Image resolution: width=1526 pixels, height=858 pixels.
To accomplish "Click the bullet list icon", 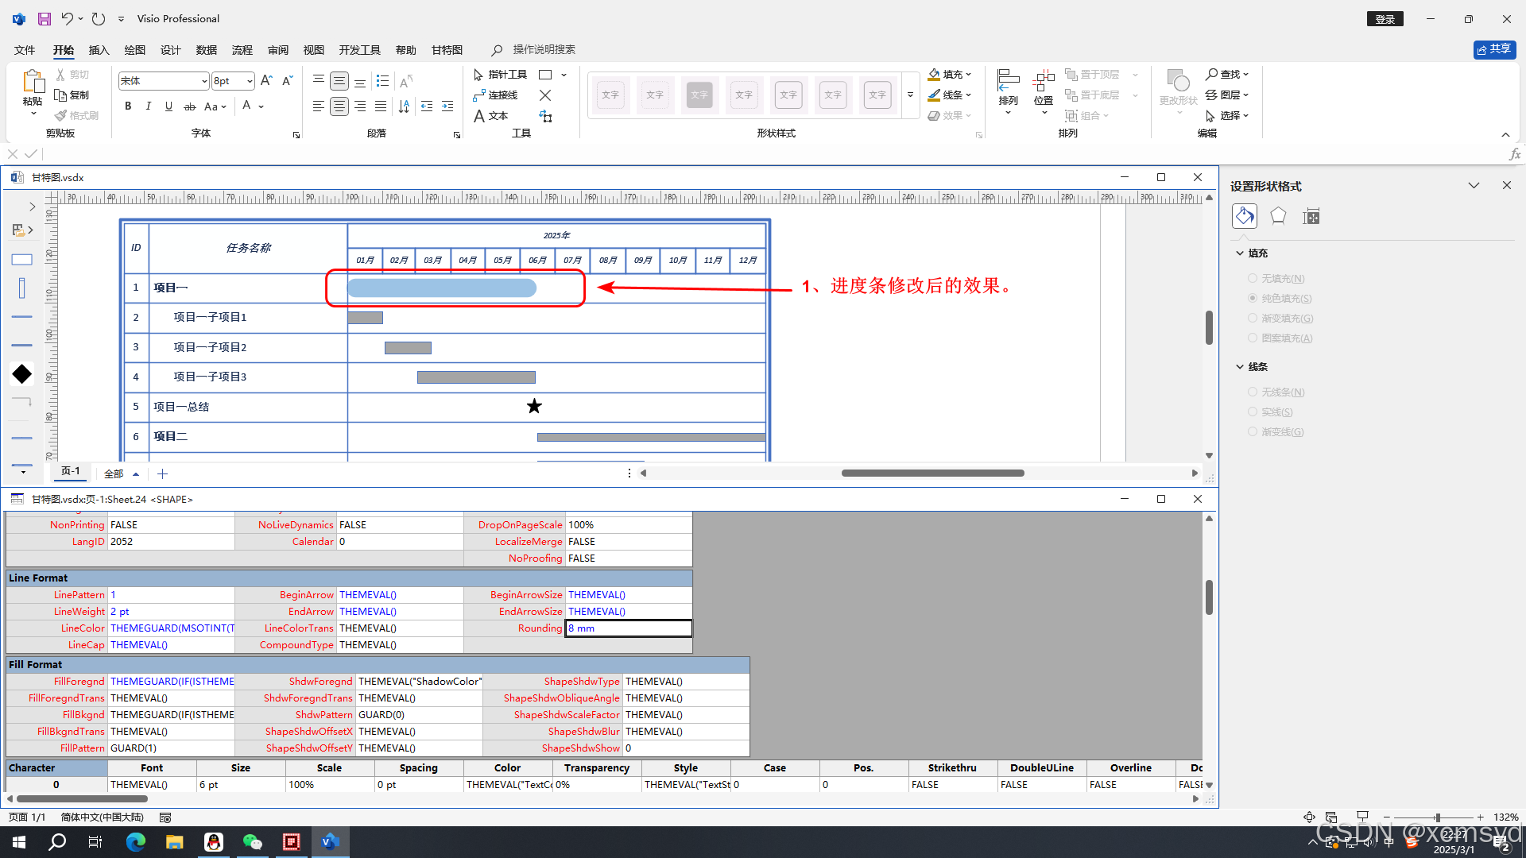I will point(382,81).
